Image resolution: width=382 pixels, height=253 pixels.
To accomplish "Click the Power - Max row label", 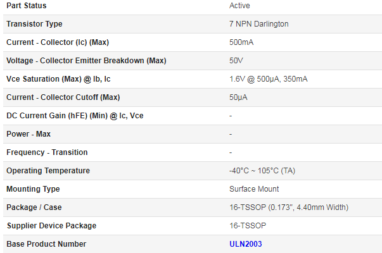I will pos(29,134).
